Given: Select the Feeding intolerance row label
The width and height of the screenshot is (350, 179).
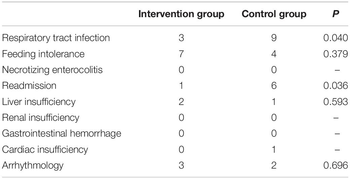Looking at the screenshot, I should point(43,54).
